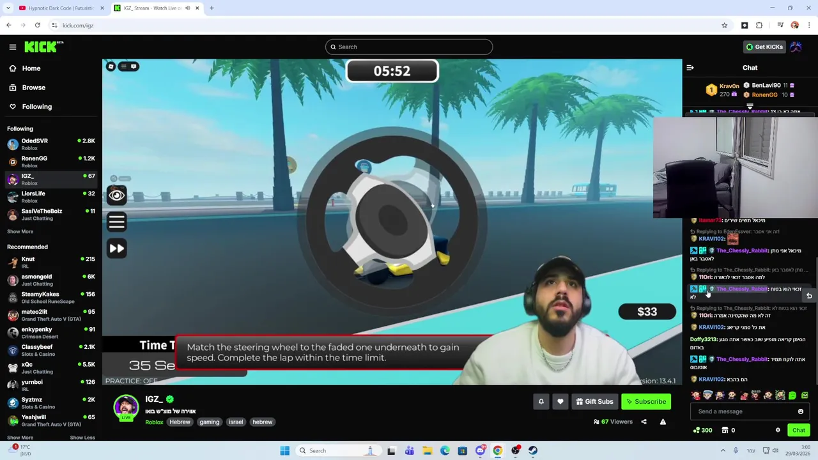Click the BenLavi90 leaderboard entry
The width and height of the screenshot is (818, 460).
[x=769, y=86]
